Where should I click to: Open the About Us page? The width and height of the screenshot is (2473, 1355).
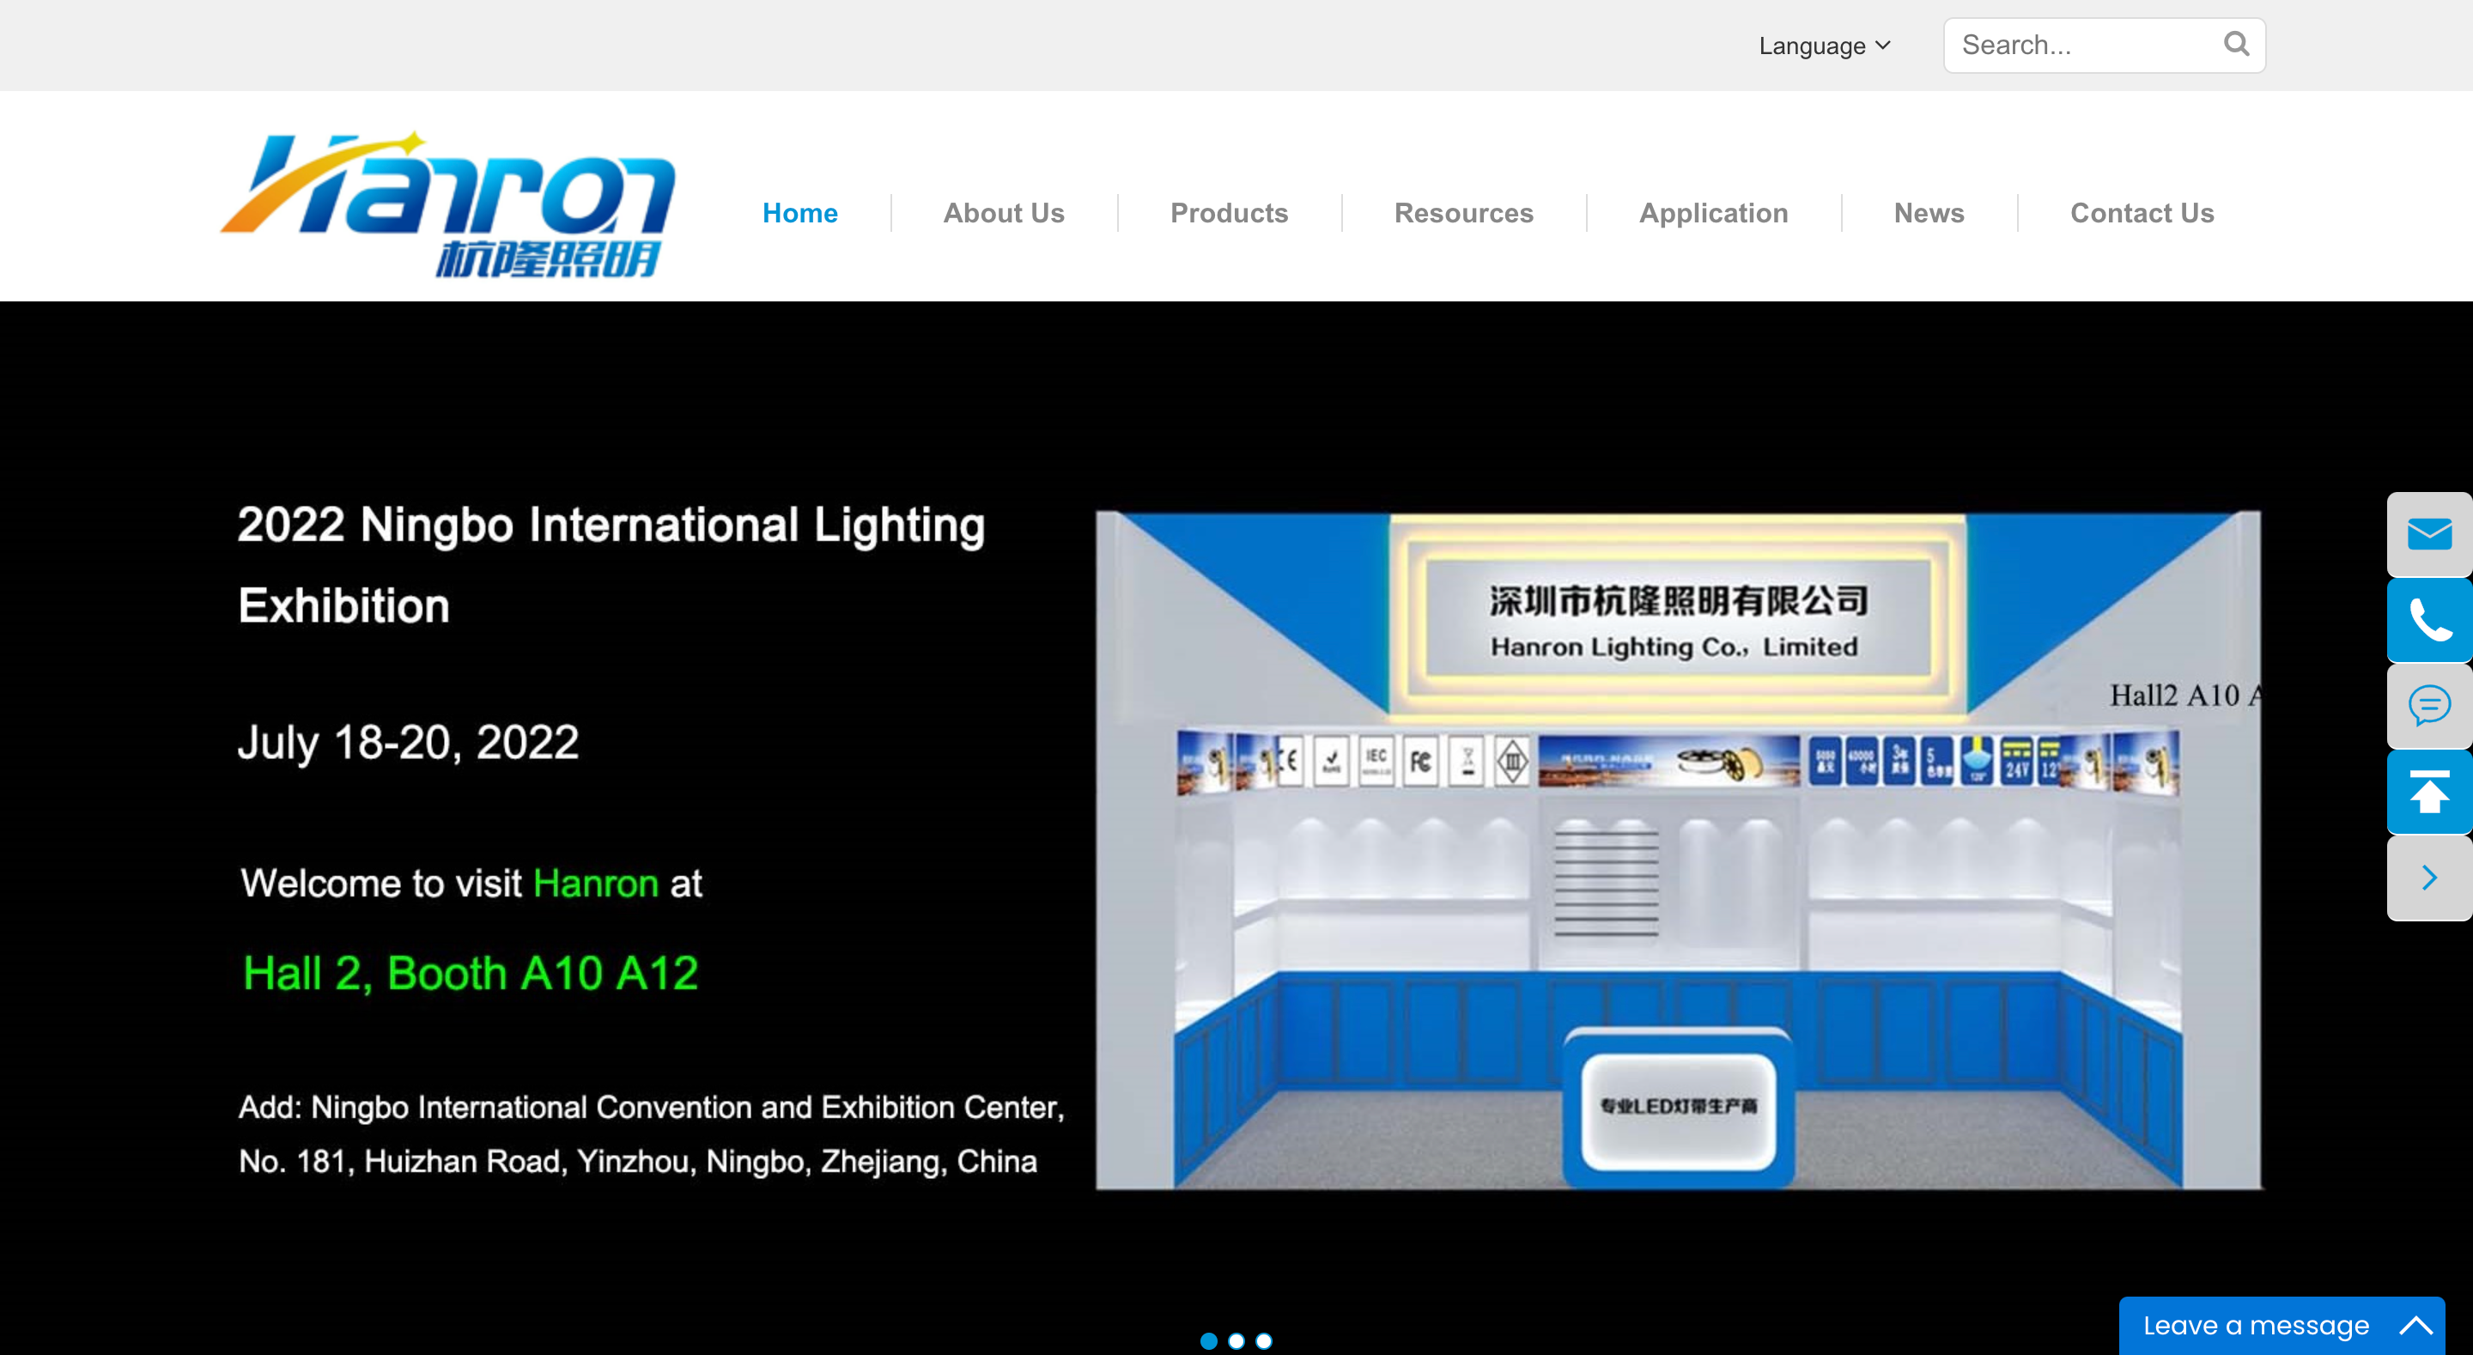pos(1003,212)
